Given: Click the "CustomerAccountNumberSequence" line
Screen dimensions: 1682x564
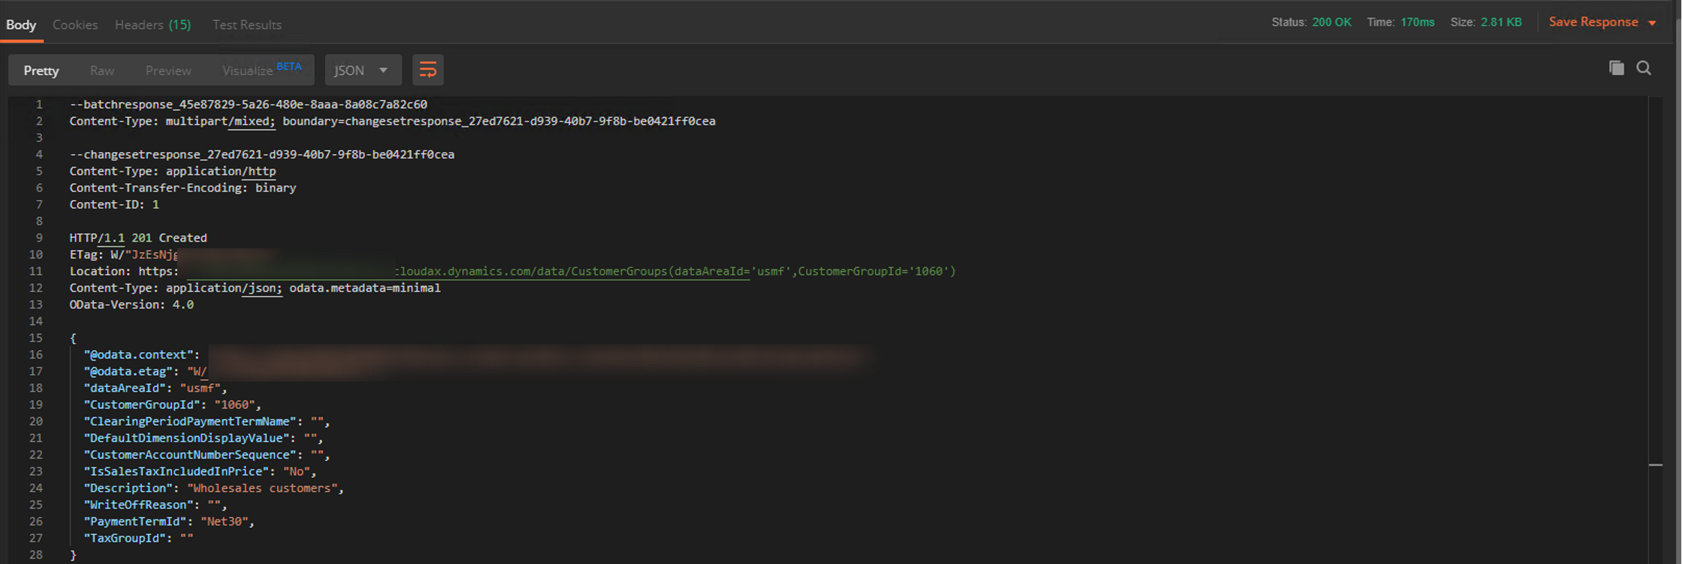Looking at the screenshot, I should (x=206, y=454).
